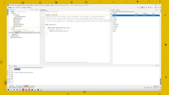Select modules.xml file

(17, 23)
